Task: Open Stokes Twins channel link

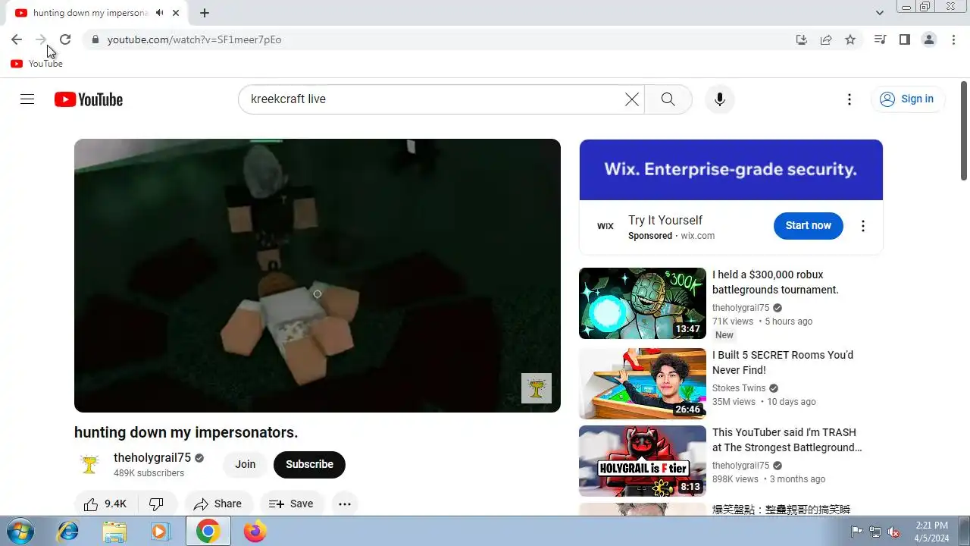Action: pyautogui.click(x=739, y=388)
